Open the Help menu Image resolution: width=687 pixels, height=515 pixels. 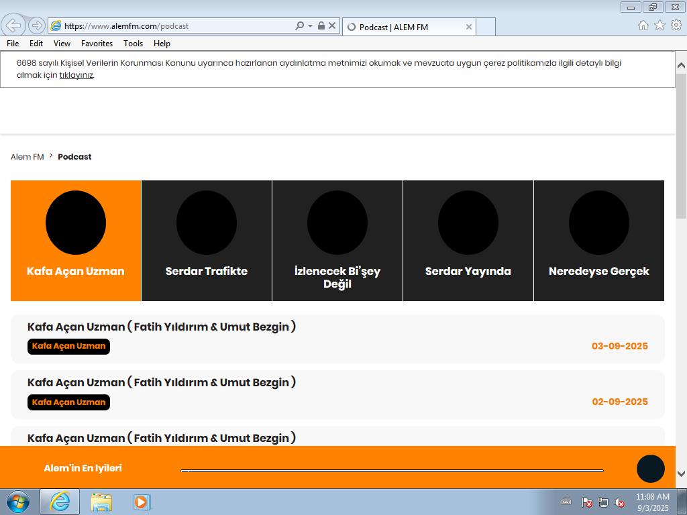point(162,44)
